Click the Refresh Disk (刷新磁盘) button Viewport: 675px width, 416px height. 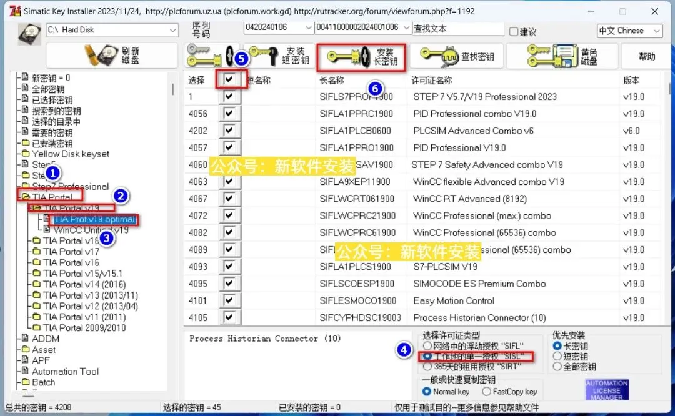coord(112,56)
